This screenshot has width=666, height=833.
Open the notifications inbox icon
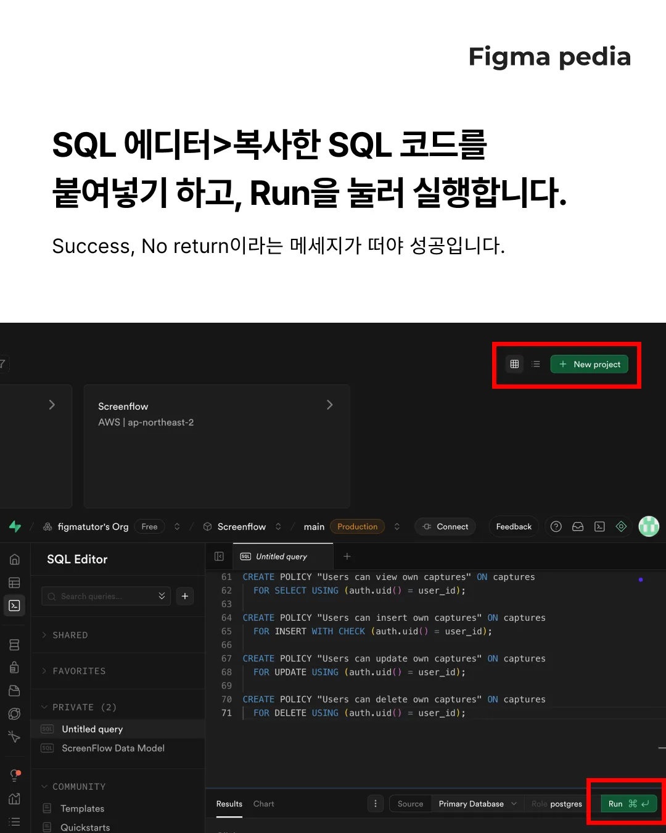pos(578,526)
